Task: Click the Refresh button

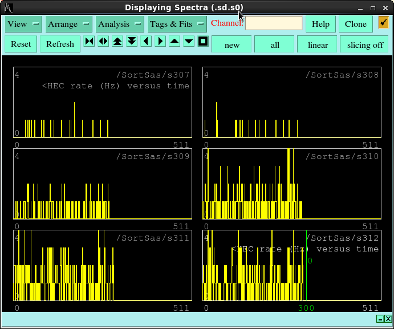Action: [x=60, y=44]
